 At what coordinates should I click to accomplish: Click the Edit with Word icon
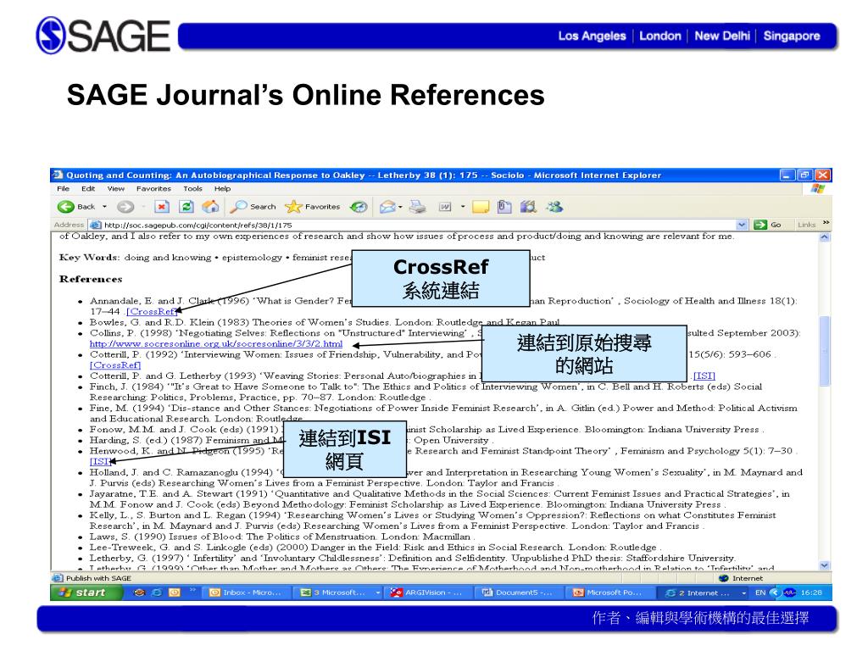click(445, 207)
